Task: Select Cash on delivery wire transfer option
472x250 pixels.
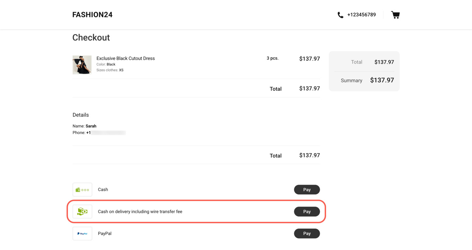Action: [x=140, y=212]
